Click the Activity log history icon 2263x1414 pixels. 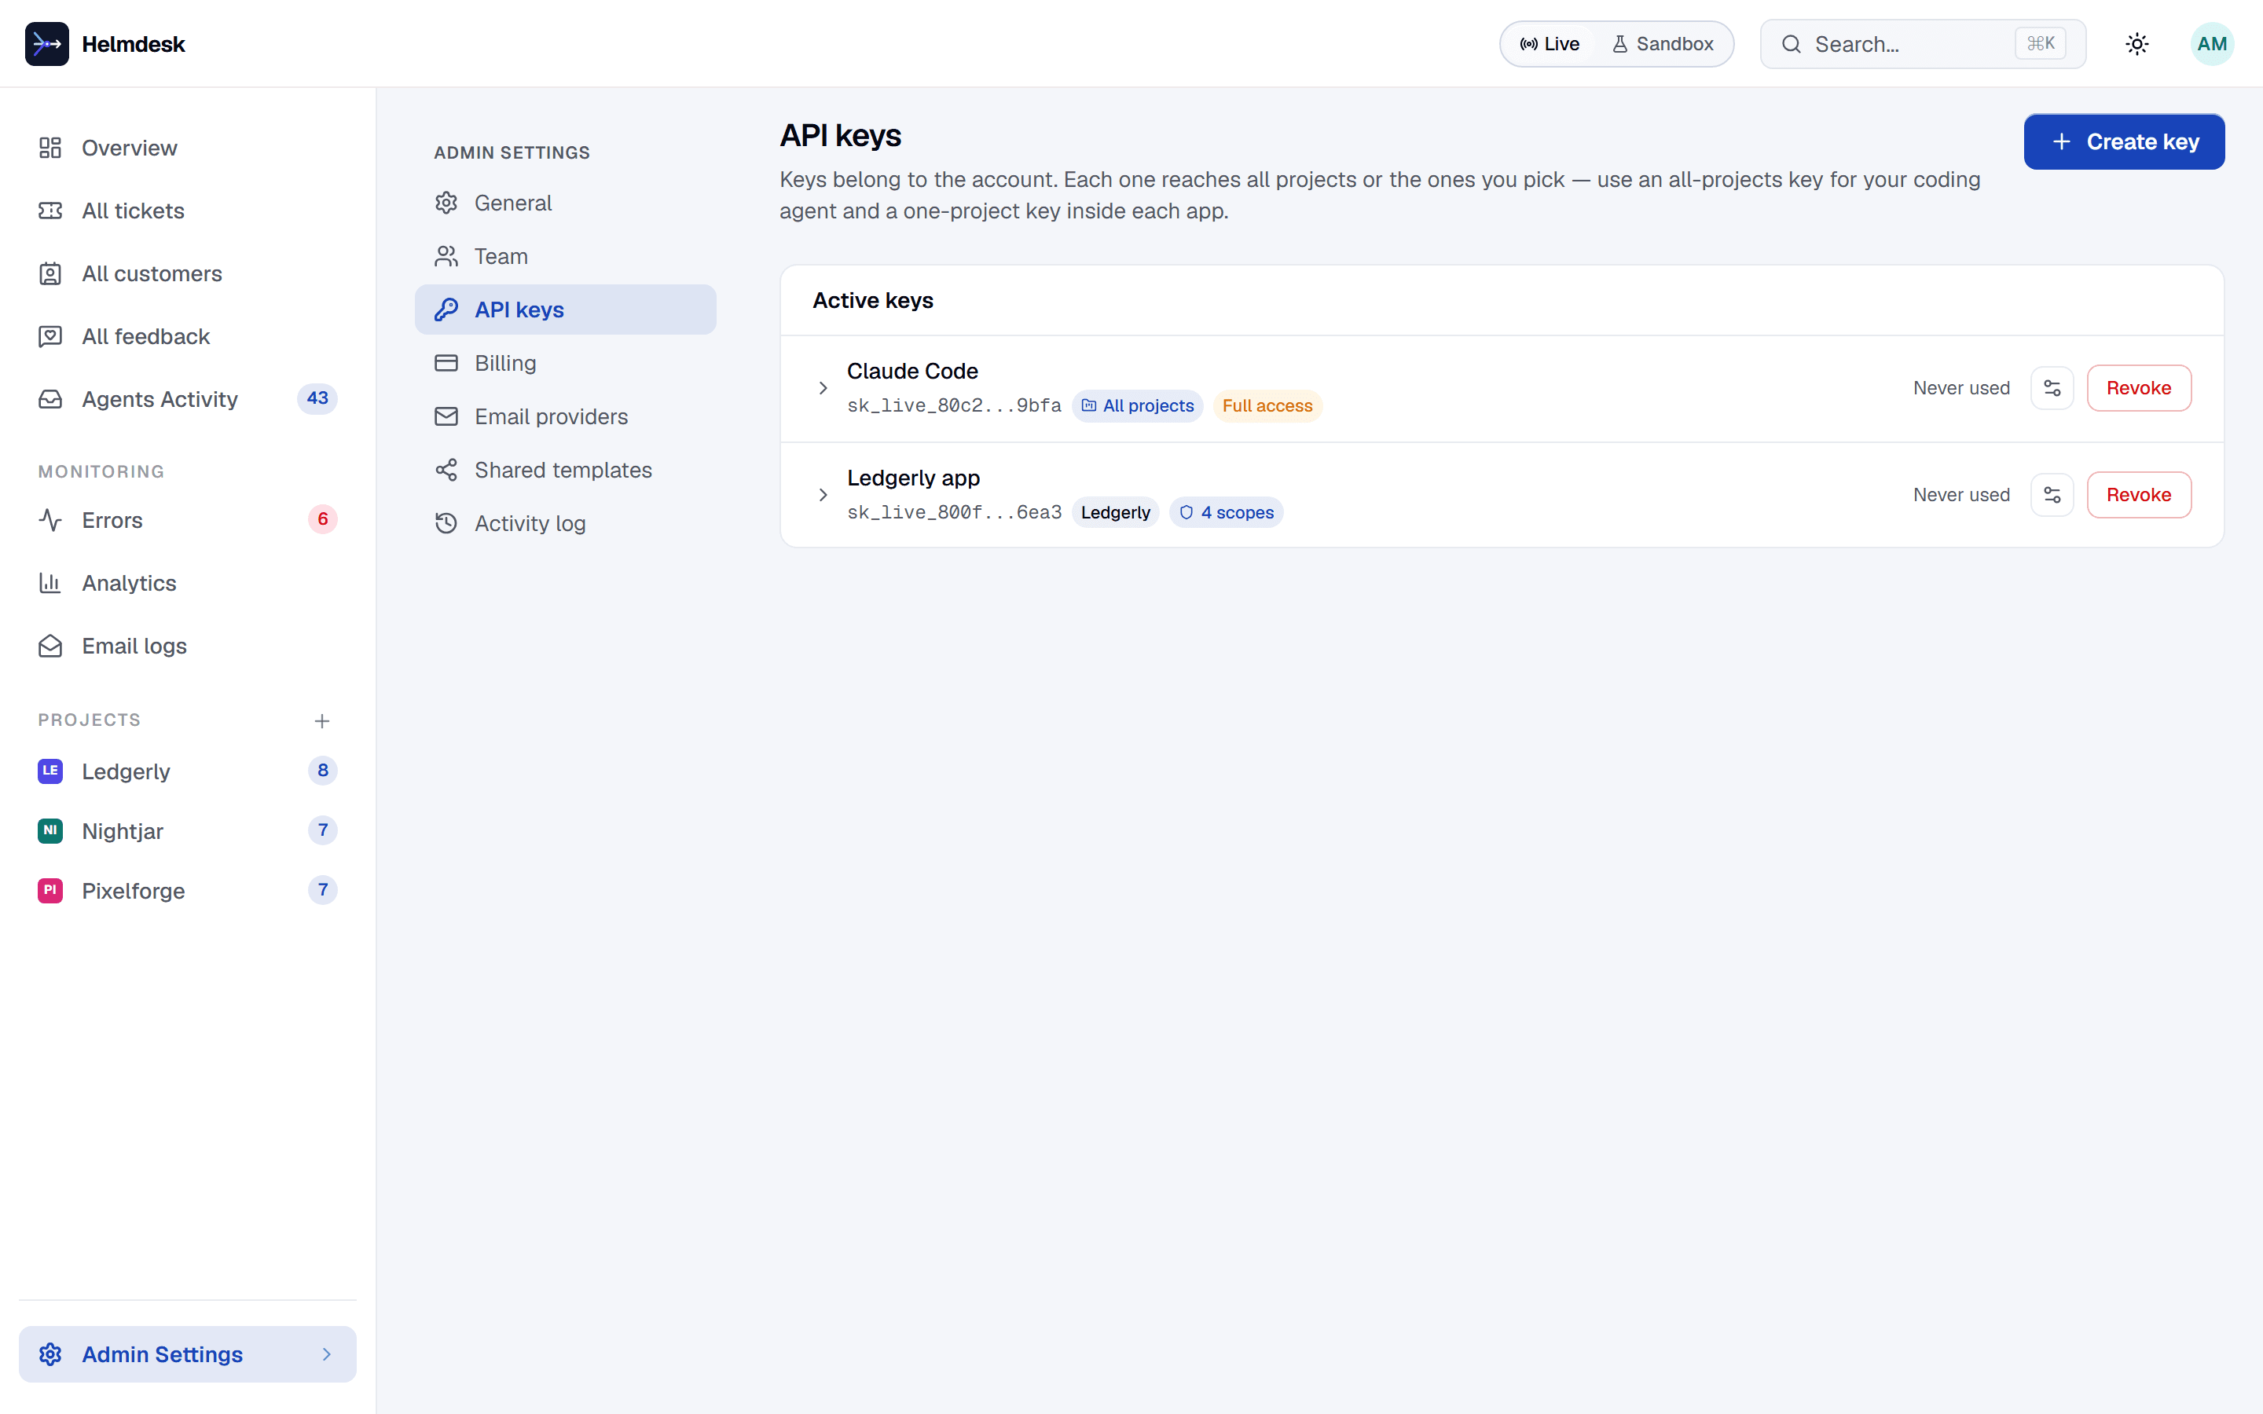(x=446, y=524)
